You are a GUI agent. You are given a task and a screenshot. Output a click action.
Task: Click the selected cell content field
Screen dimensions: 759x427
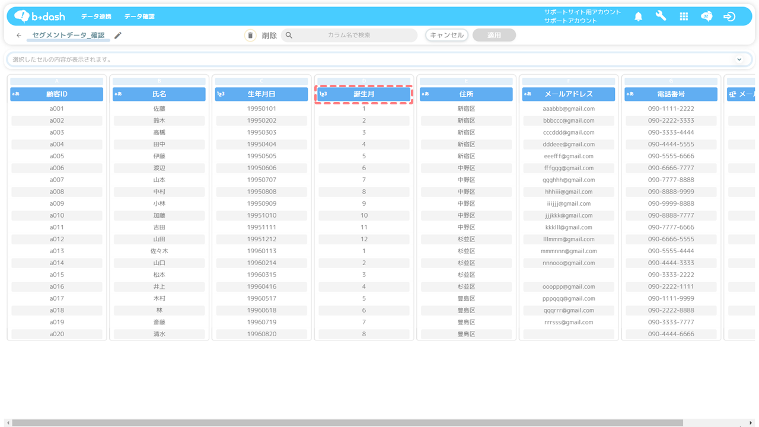tap(379, 59)
